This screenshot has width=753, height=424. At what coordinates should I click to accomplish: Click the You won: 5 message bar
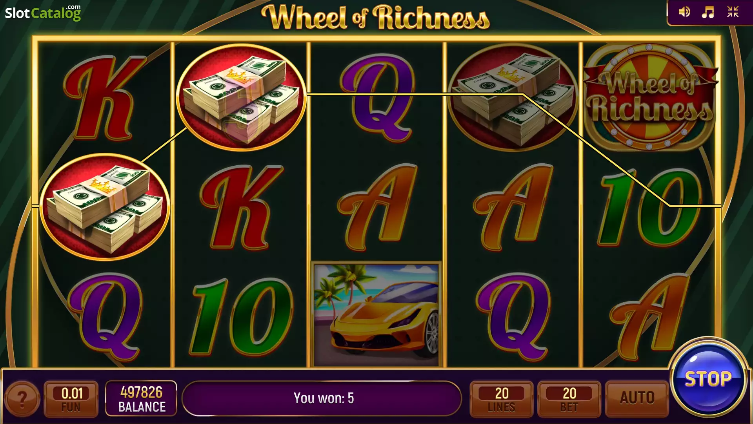coord(322,398)
